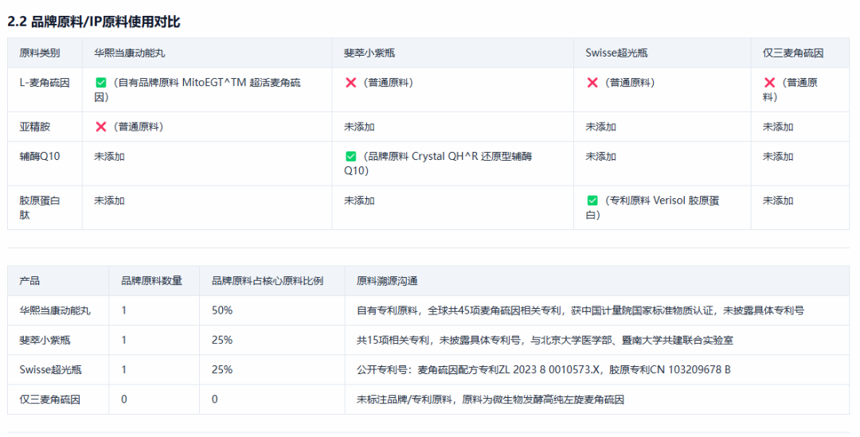The image size is (860, 437).
Task: Click 华熙当康动能丸 in second table's product column
Action: coord(55,310)
